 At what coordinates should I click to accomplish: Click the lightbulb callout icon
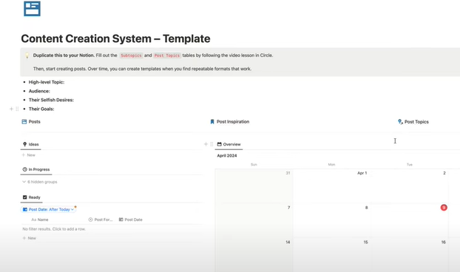[x=27, y=55]
